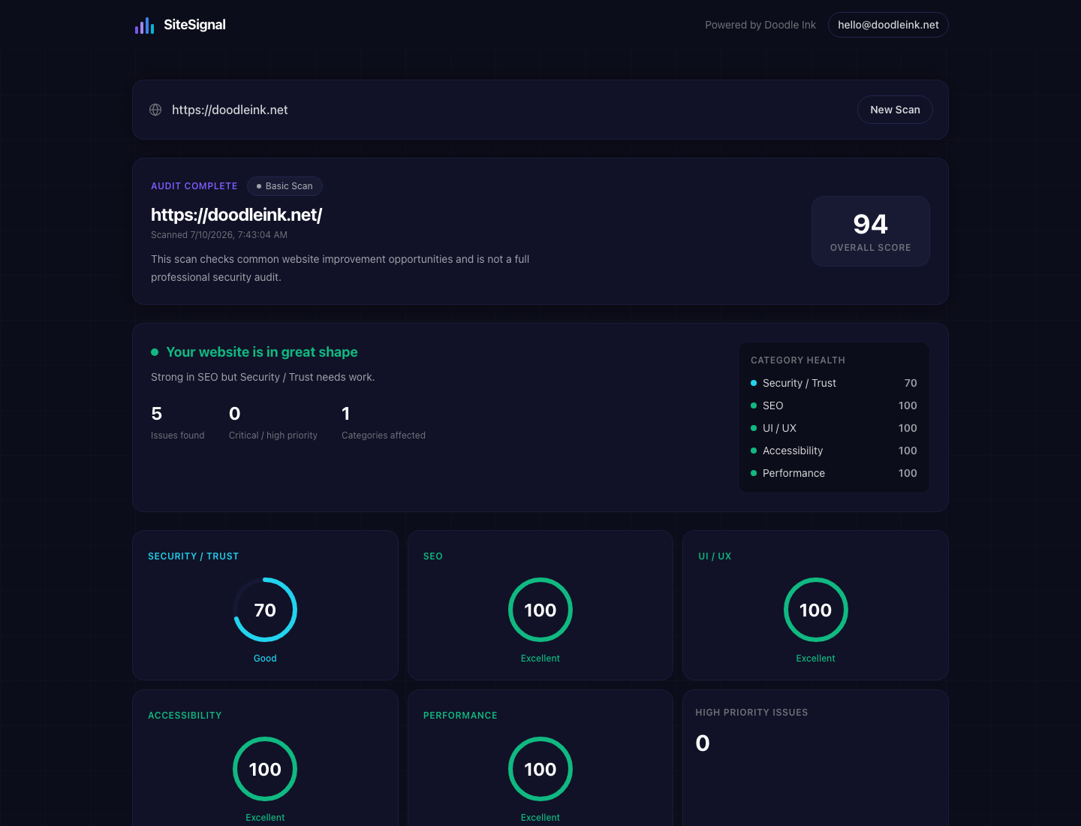Click the green dot before great shape heading
This screenshot has height=826, width=1081.
[x=155, y=352]
